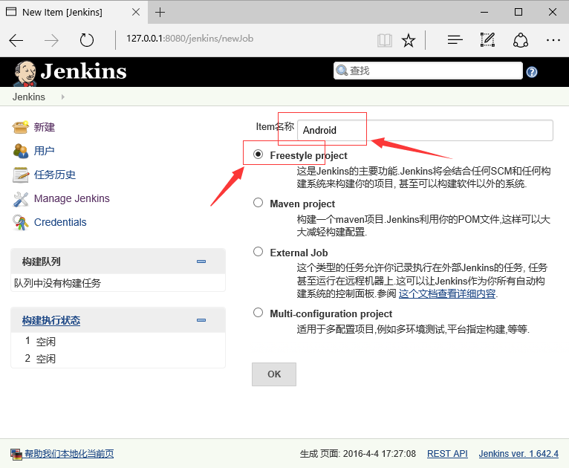Select Multi-configuration project radio button

pos(258,312)
